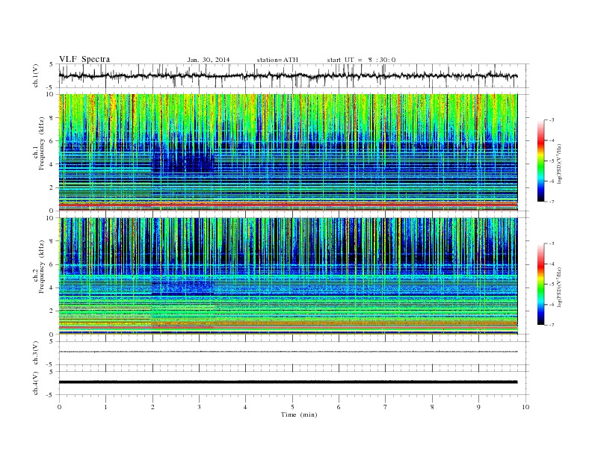This screenshot has height=457, width=592.
Task: Click the ch.1 spectrogram image
Action: point(288,152)
